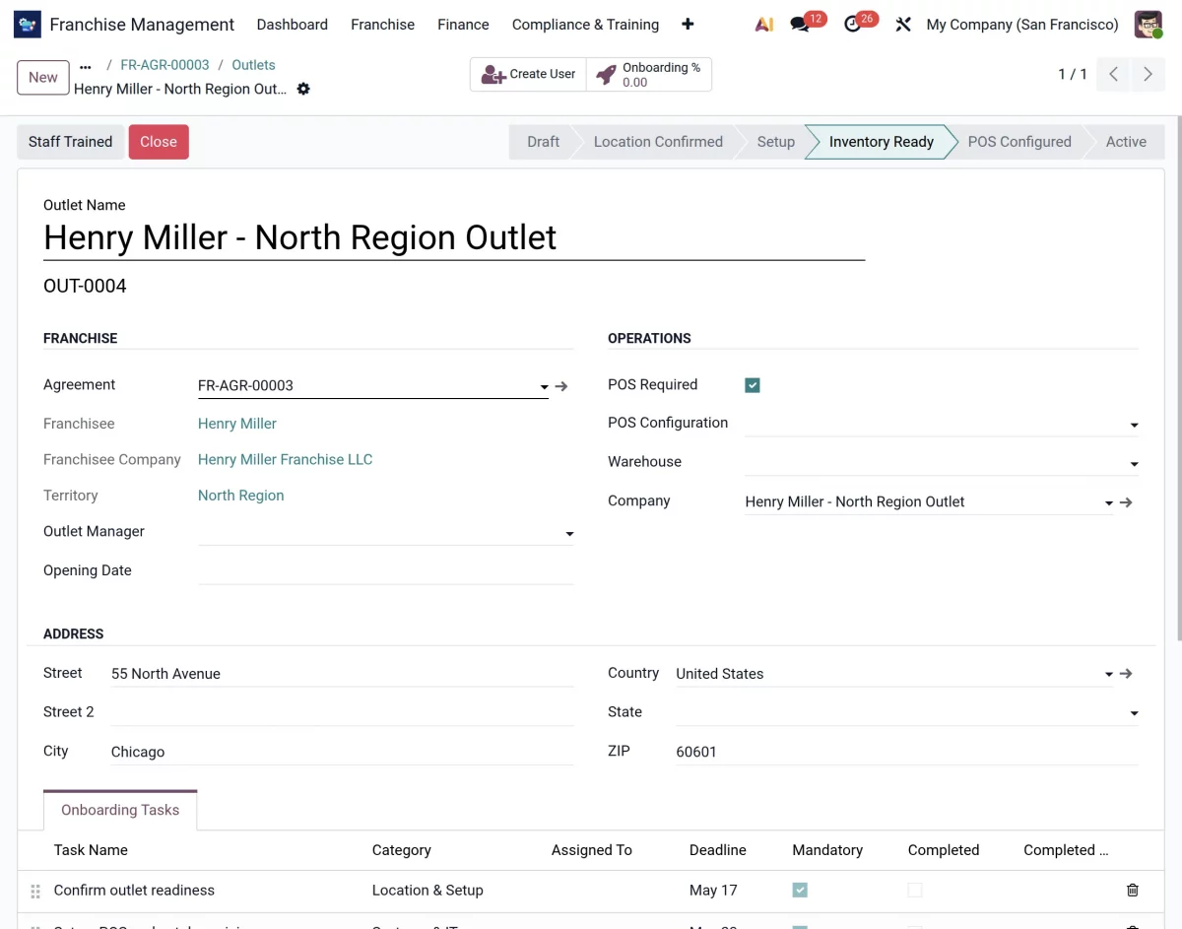Set status to Draft stage
The image size is (1182, 929).
click(x=543, y=142)
